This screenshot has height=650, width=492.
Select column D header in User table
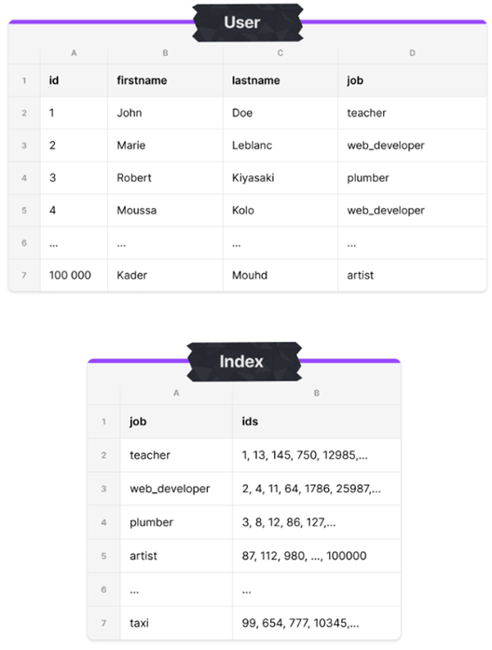click(412, 53)
